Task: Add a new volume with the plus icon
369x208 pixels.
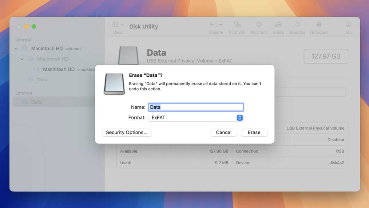Action: (x=212, y=24)
